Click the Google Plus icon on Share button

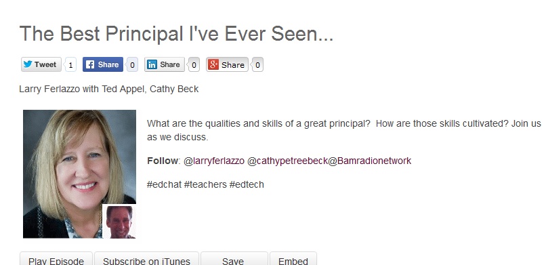click(x=213, y=64)
